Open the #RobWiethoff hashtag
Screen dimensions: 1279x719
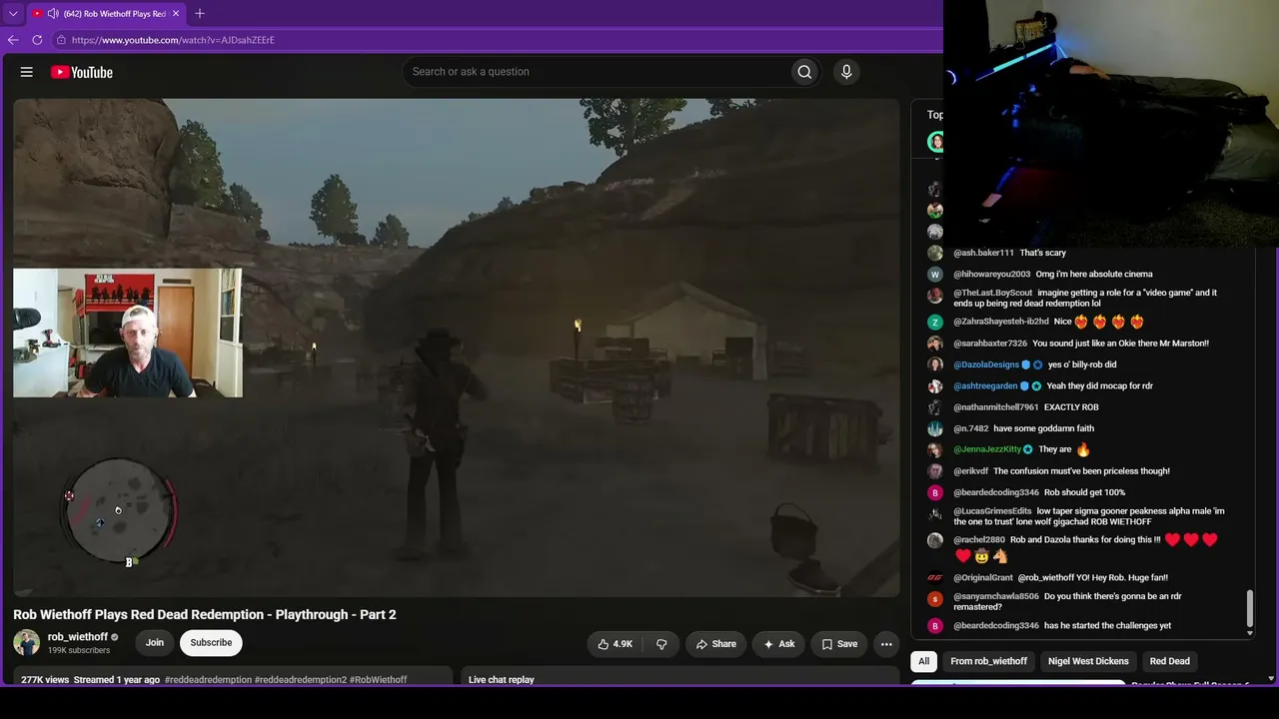(378, 680)
